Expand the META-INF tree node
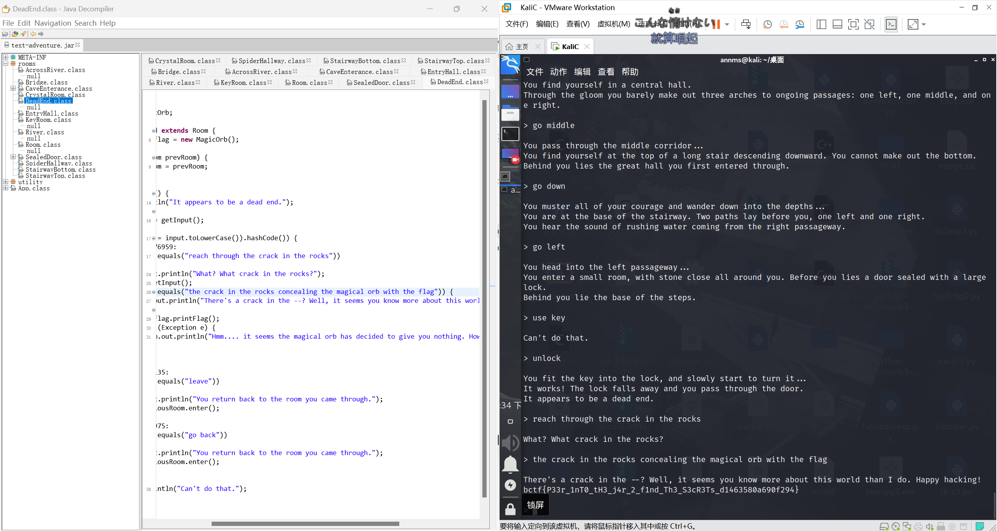Image resolution: width=997 pixels, height=531 pixels. [6, 57]
